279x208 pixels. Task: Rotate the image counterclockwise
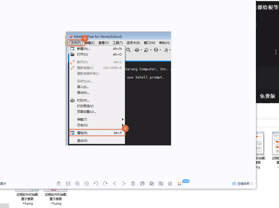(x=96, y=183)
